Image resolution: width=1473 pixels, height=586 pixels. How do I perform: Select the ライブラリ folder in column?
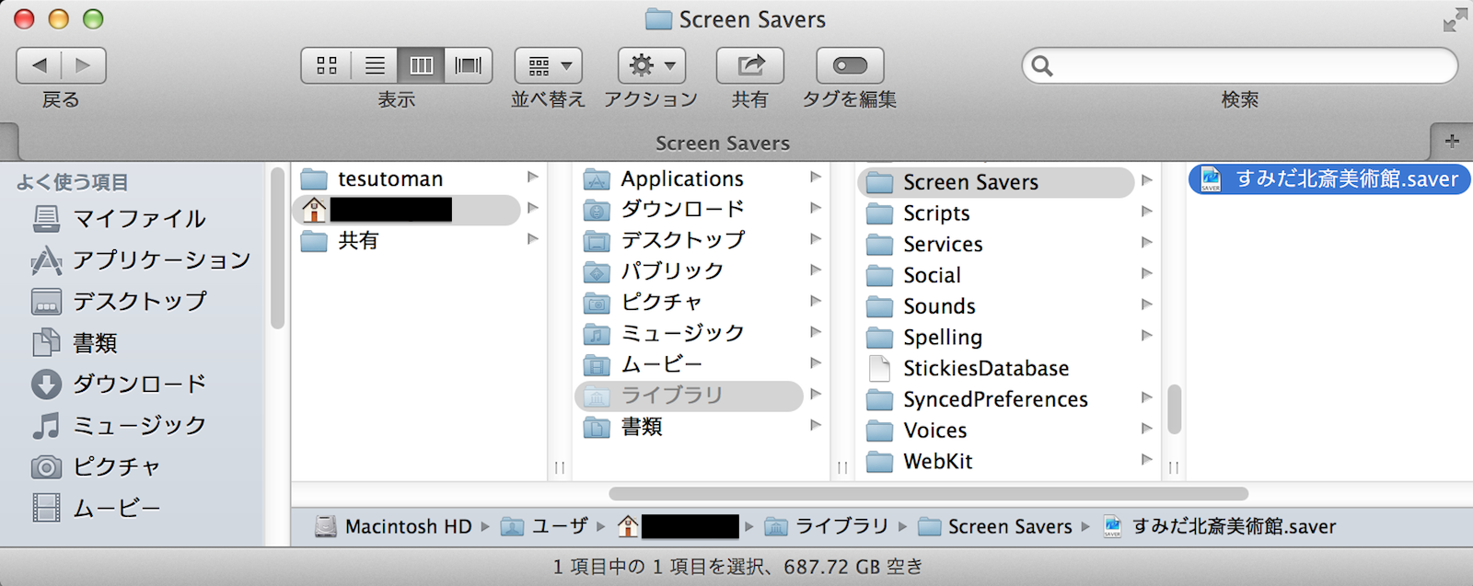[689, 396]
